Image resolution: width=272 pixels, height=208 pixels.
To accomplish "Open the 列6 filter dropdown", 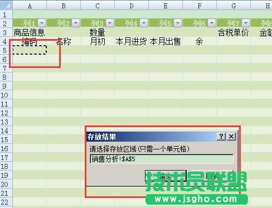I will click(x=212, y=23).
